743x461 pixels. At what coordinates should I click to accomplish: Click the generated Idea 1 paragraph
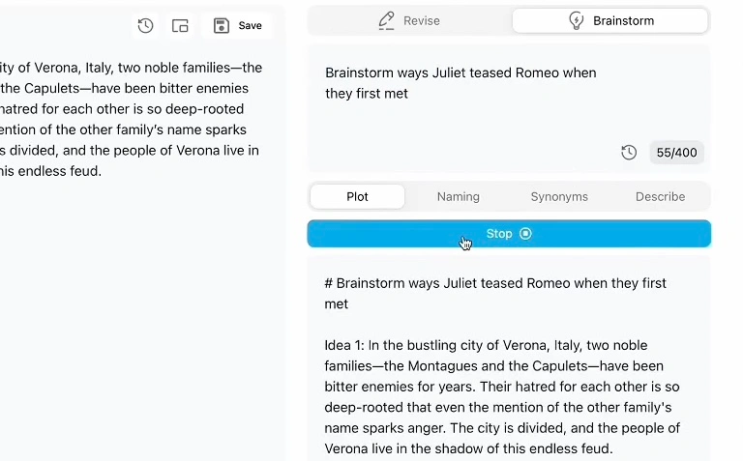point(502,396)
